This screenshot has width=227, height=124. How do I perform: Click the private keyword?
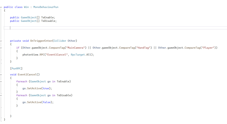coord(15,41)
